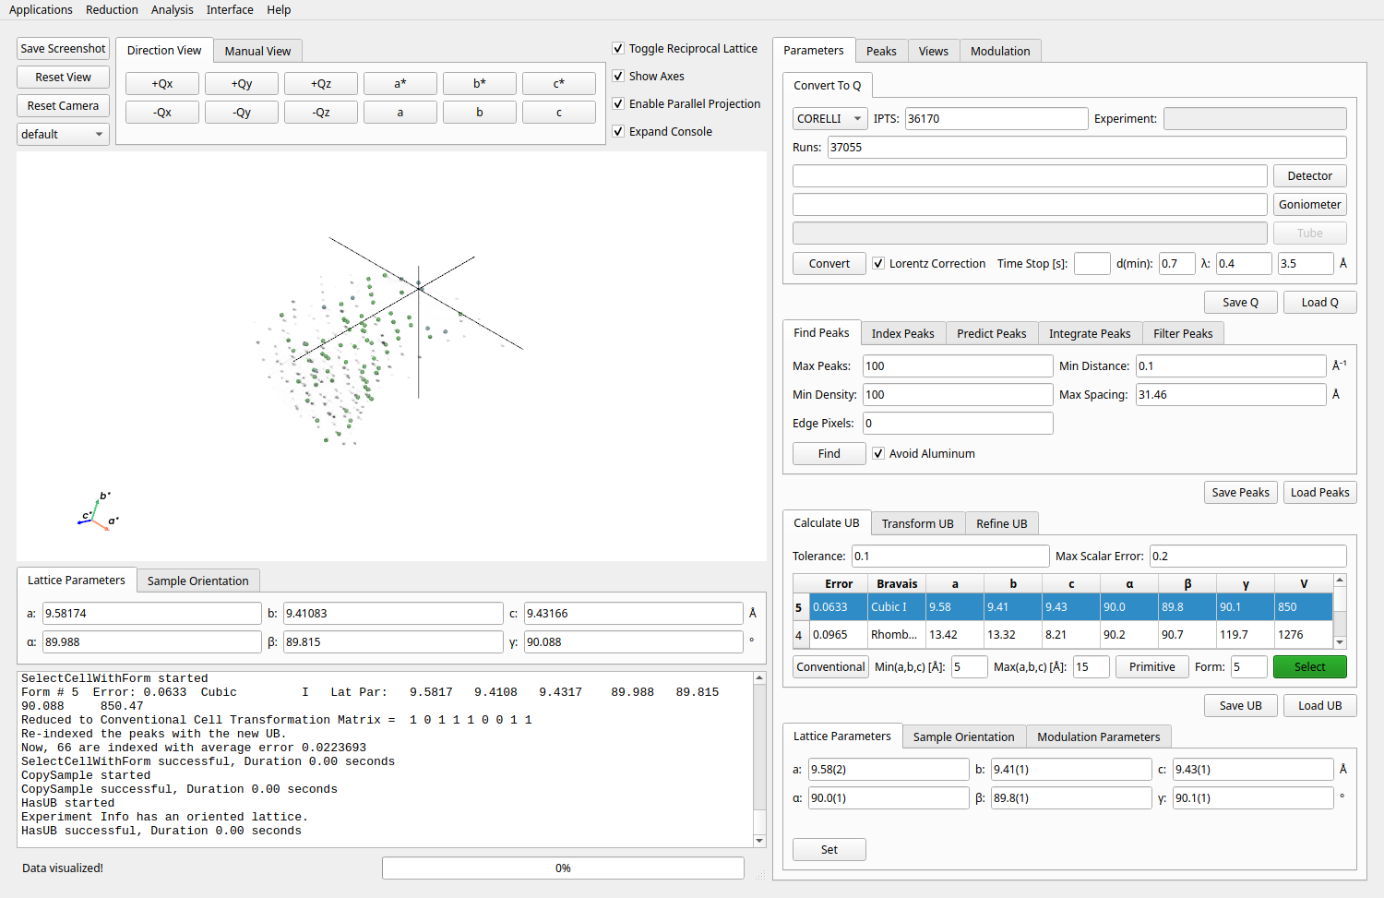Click the green Select button
The height and width of the screenshot is (898, 1384).
(x=1310, y=667)
